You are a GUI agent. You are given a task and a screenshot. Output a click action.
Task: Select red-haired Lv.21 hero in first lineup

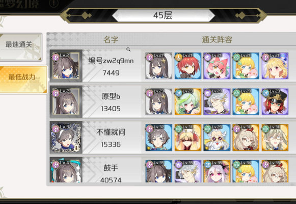click(x=188, y=66)
